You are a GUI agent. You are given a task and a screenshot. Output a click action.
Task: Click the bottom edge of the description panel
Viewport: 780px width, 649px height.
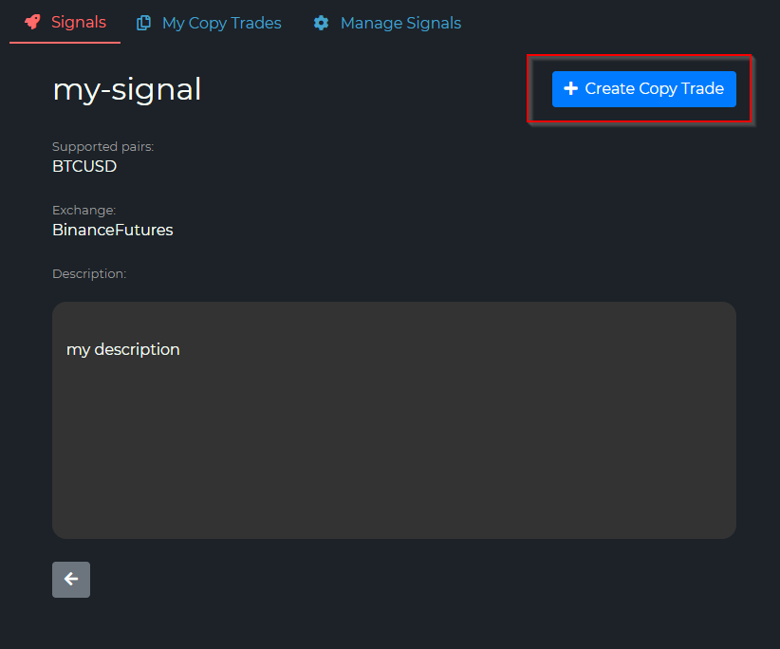tap(394, 537)
